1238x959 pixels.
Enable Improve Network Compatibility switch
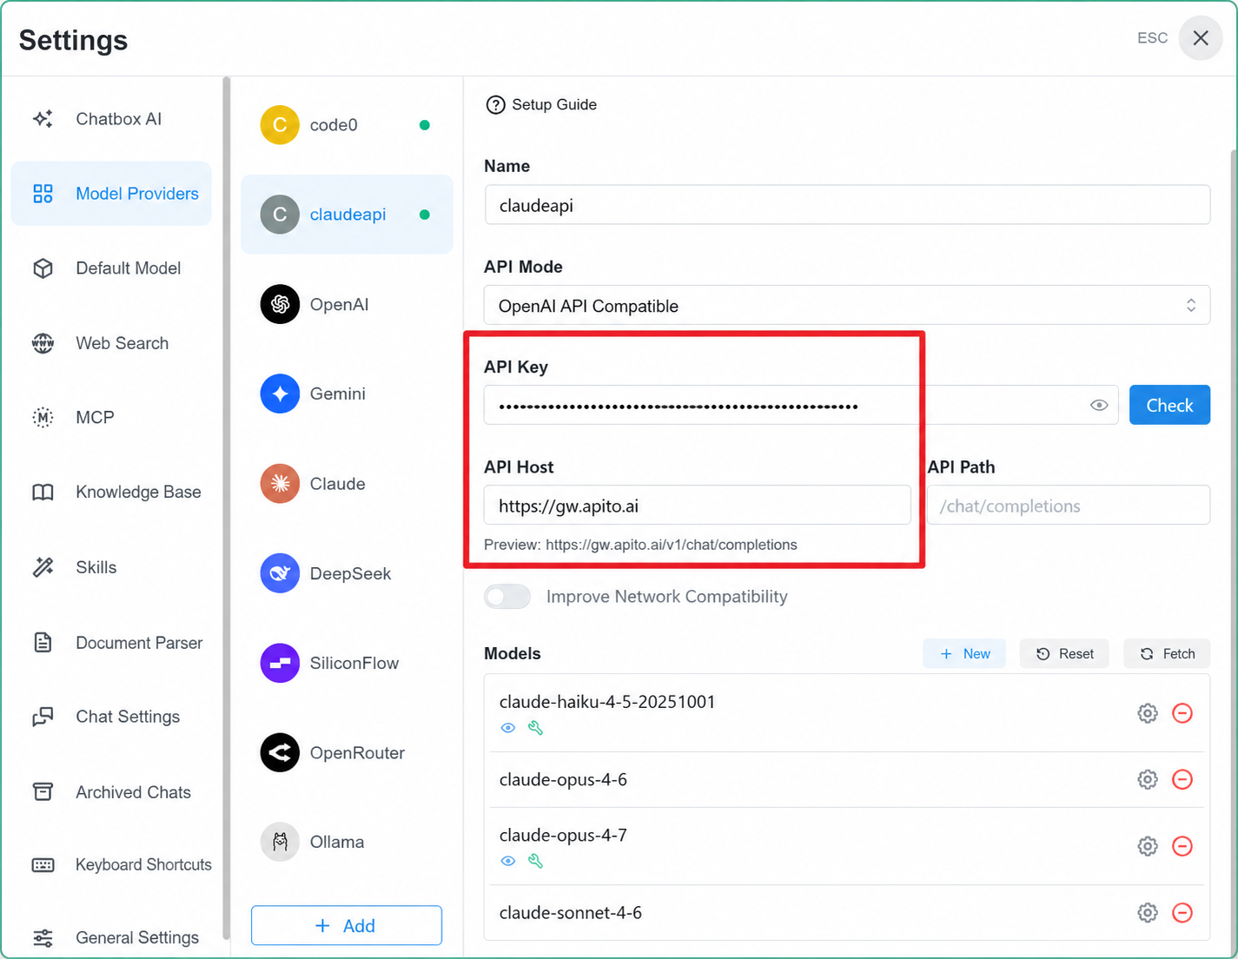point(507,597)
